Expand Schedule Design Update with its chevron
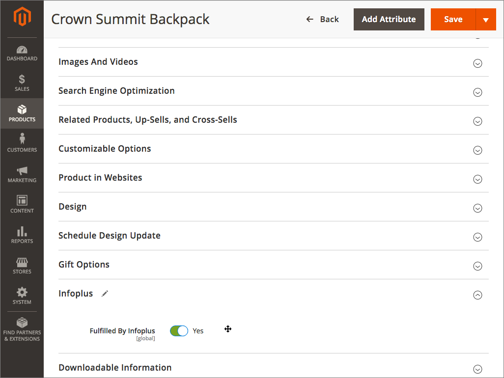The height and width of the screenshot is (378, 504). (x=477, y=237)
